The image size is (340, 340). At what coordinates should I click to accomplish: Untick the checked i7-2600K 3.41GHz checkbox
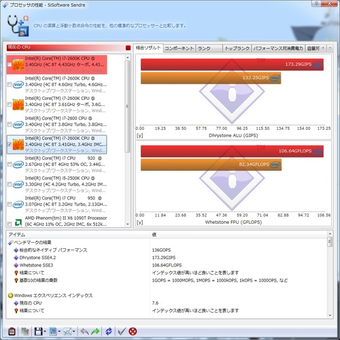pyautogui.click(x=10, y=144)
